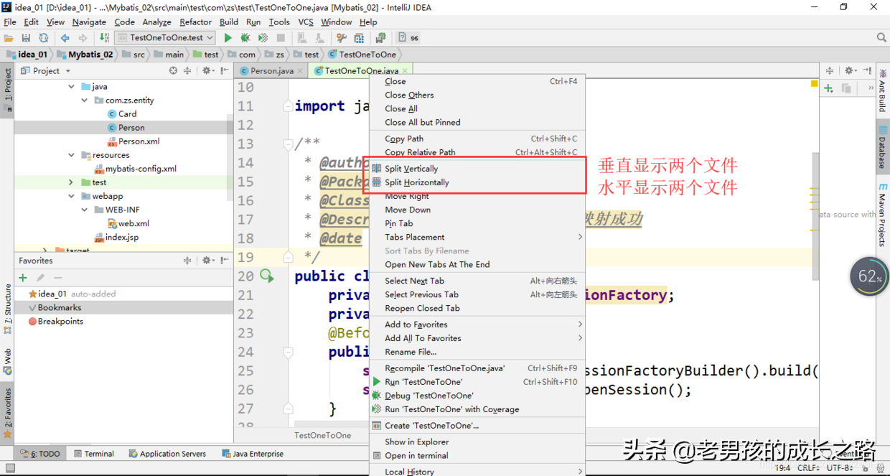The image size is (890, 476).
Task: Select Split Vertically from the context menu
Action: tap(410, 168)
